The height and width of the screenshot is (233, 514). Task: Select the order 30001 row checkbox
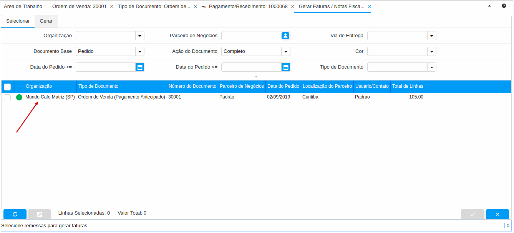pyautogui.click(x=7, y=97)
